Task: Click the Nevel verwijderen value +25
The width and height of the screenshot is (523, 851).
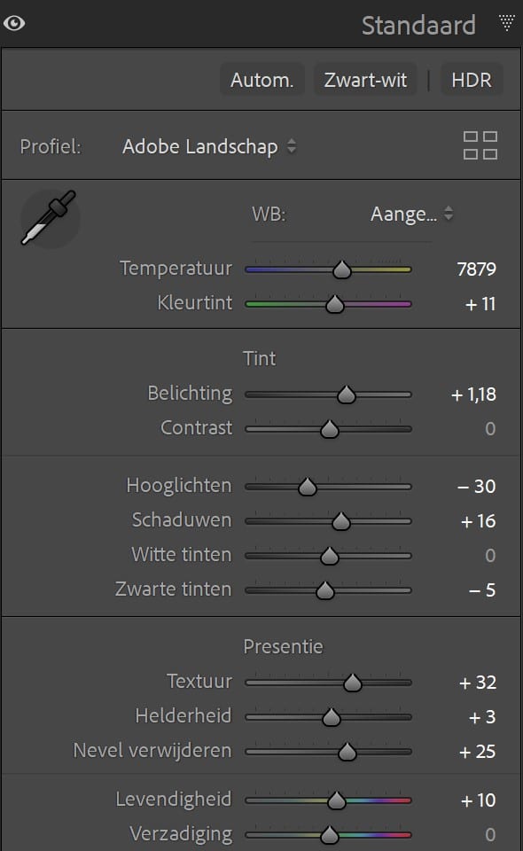Action: pyautogui.click(x=475, y=751)
